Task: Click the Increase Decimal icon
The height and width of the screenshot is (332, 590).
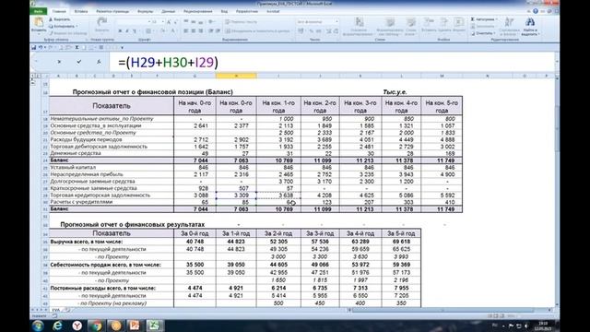Action: tap(328, 31)
